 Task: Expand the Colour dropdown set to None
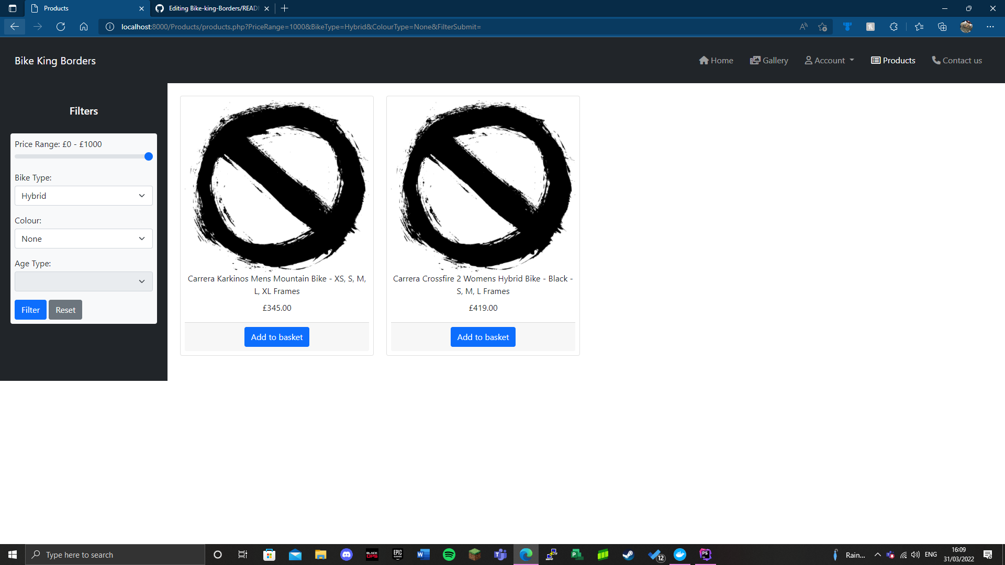point(83,239)
